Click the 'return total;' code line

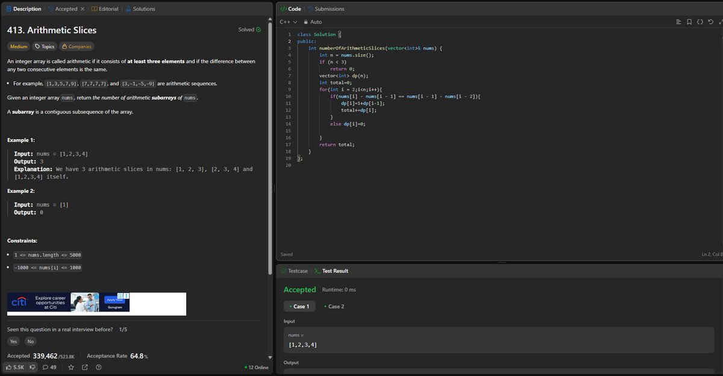337,145
